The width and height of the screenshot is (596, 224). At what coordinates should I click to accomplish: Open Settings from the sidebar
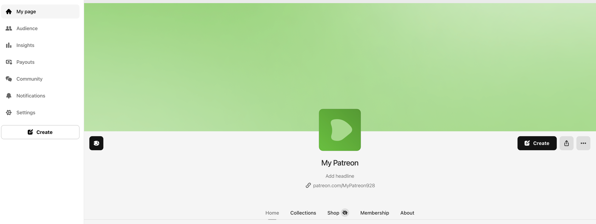(x=40, y=112)
